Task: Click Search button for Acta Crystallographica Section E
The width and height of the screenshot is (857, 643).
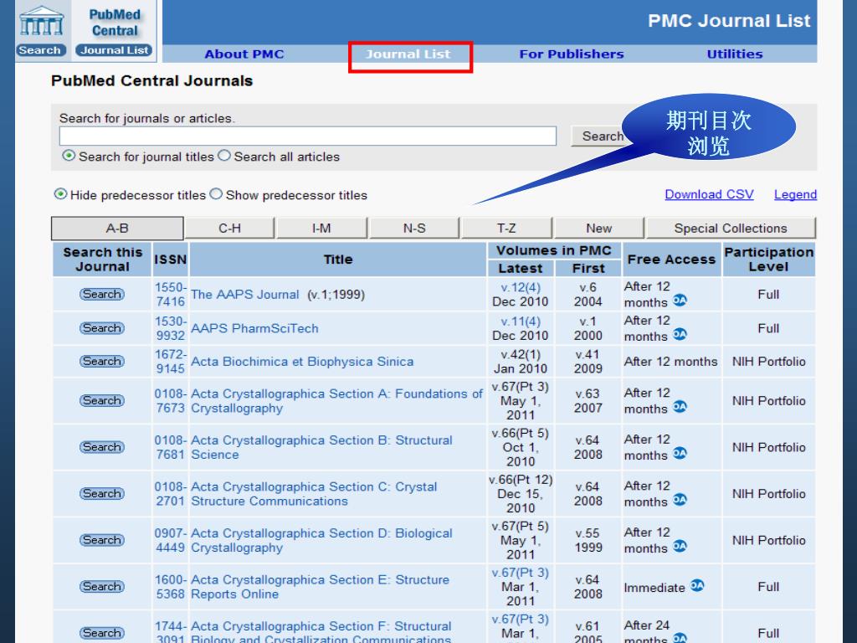Action: coord(102,587)
